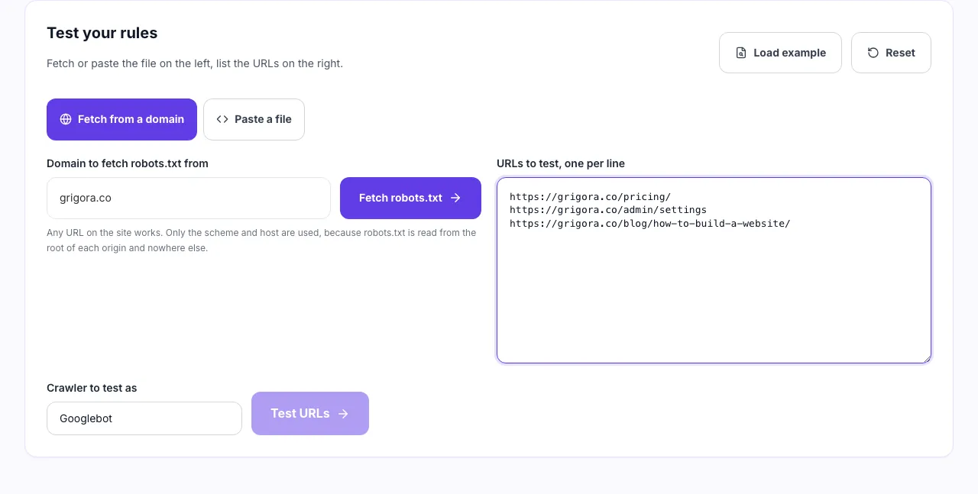The height and width of the screenshot is (494, 978).
Task: Switch to the Fetch from a domain tab
Action: pyautogui.click(x=121, y=119)
